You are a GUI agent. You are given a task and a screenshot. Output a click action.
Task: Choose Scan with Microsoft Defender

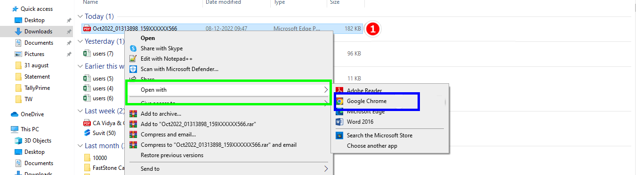coord(179,69)
